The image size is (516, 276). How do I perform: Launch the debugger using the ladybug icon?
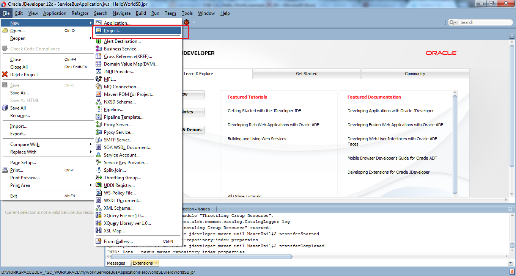point(186,22)
